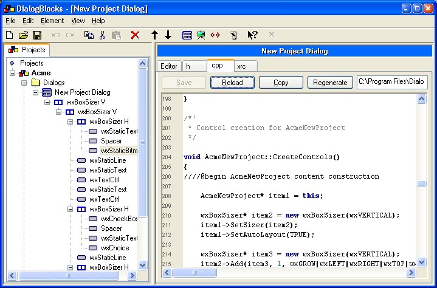Click the code editor horizontal scroll thumb

click(194, 272)
